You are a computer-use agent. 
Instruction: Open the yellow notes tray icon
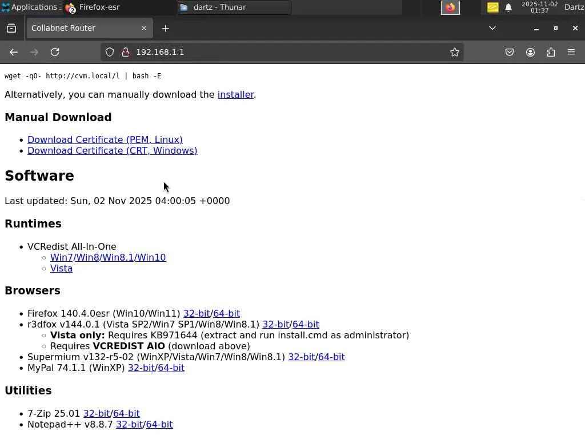(x=492, y=7)
